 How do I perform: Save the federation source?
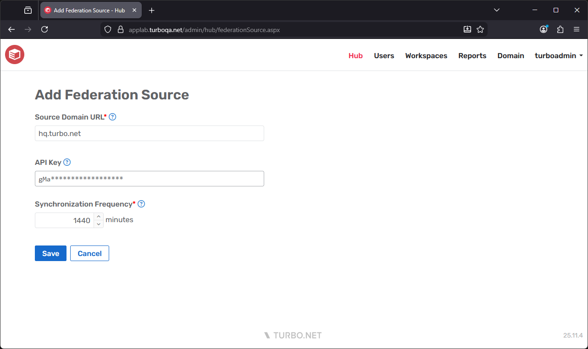click(50, 253)
